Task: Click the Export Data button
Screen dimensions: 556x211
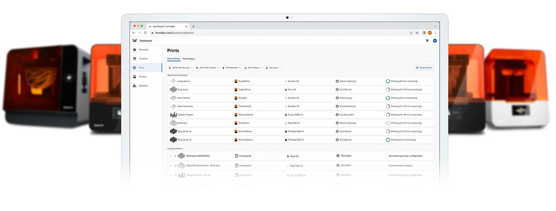Action: [x=423, y=68]
